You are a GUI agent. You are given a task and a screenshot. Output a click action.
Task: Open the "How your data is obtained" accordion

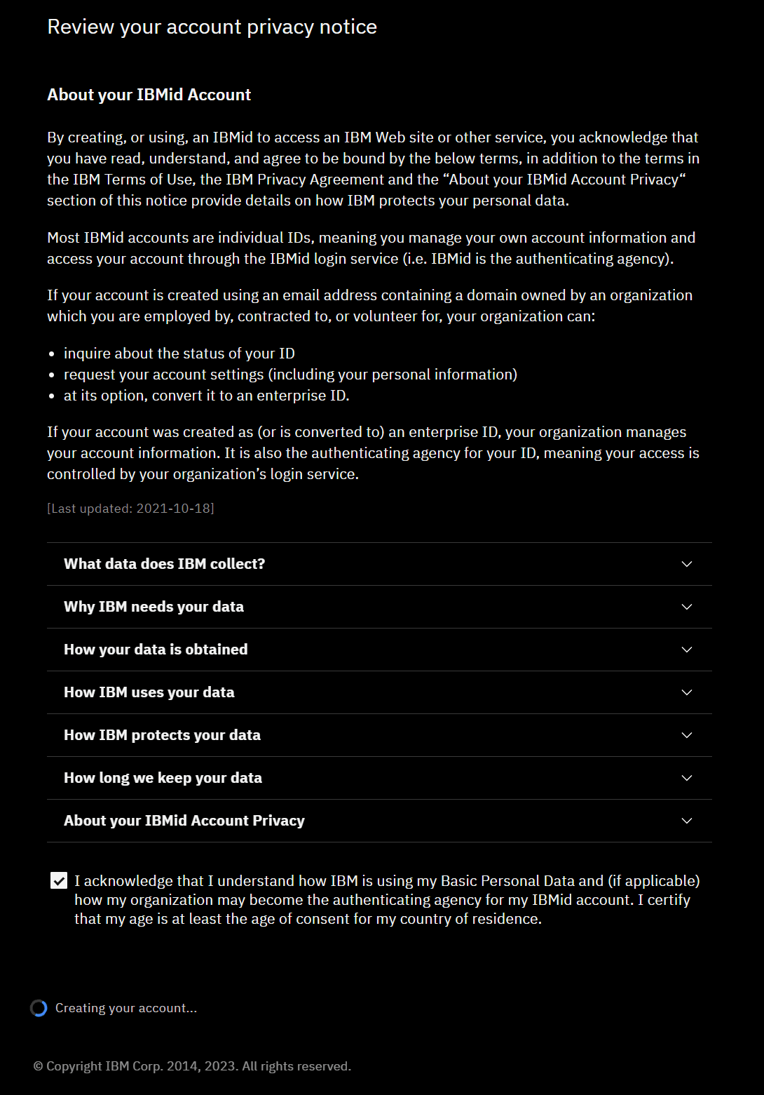[156, 650]
